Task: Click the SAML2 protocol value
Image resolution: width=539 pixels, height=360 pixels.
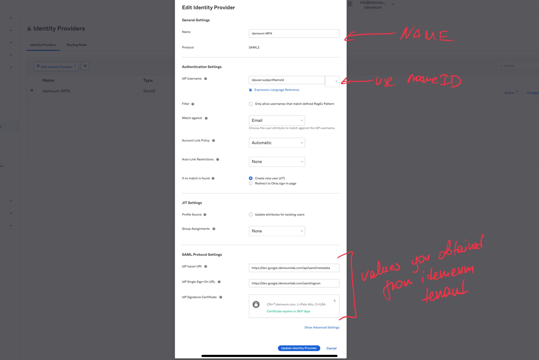Action: (x=254, y=47)
